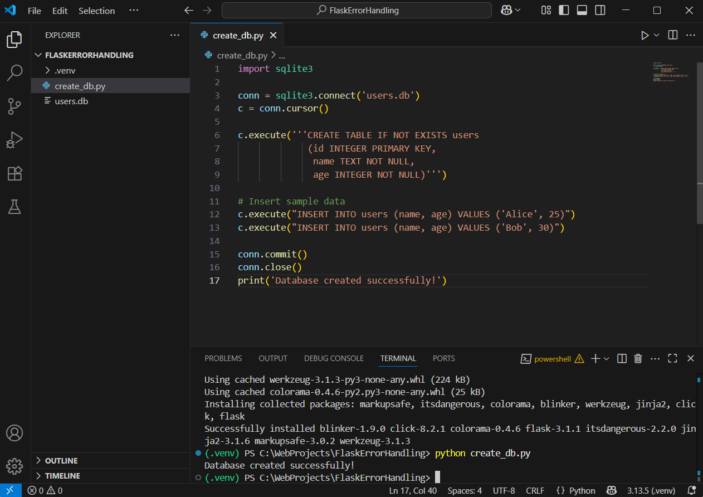Open editor More Actions ellipsis

tap(691, 35)
